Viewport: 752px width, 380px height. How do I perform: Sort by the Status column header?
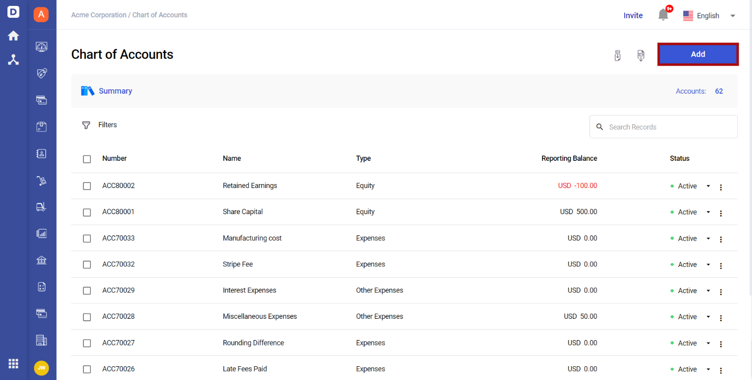tap(679, 158)
